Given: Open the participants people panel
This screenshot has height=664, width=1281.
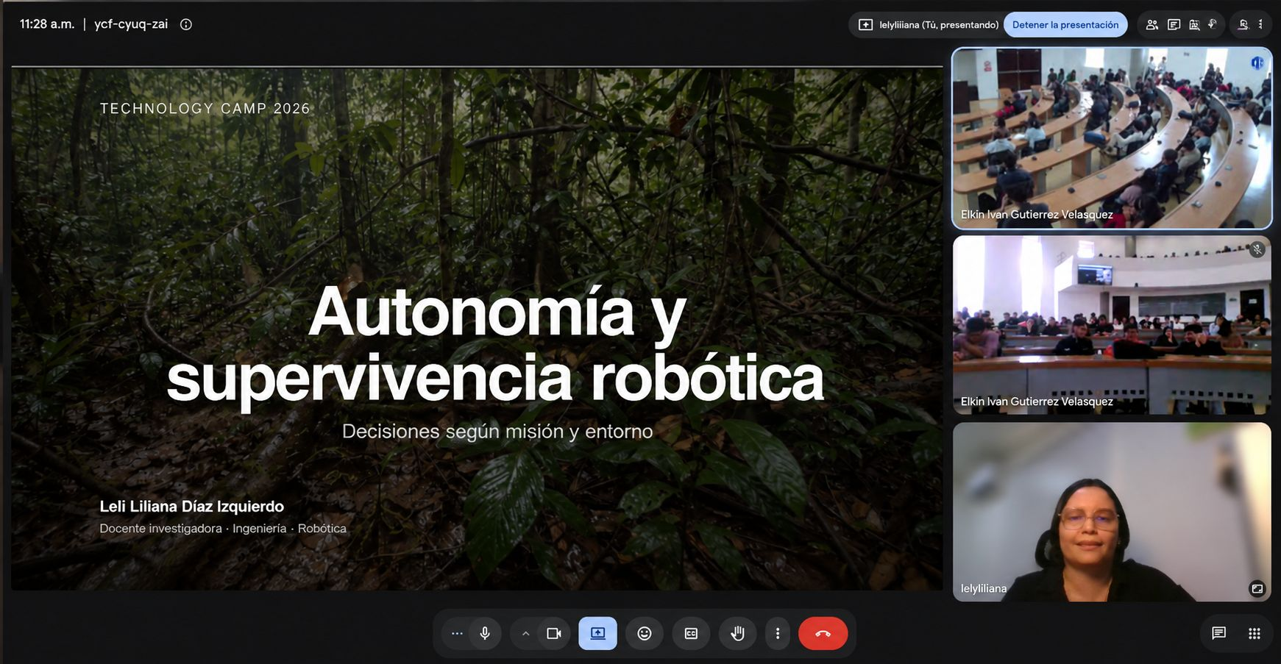Looking at the screenshot, I should pyautogui.click(x=1152, y=24).
